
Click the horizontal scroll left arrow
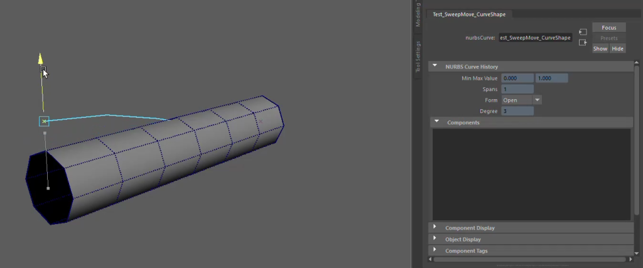pyautogui.click(x=431, y=259)
